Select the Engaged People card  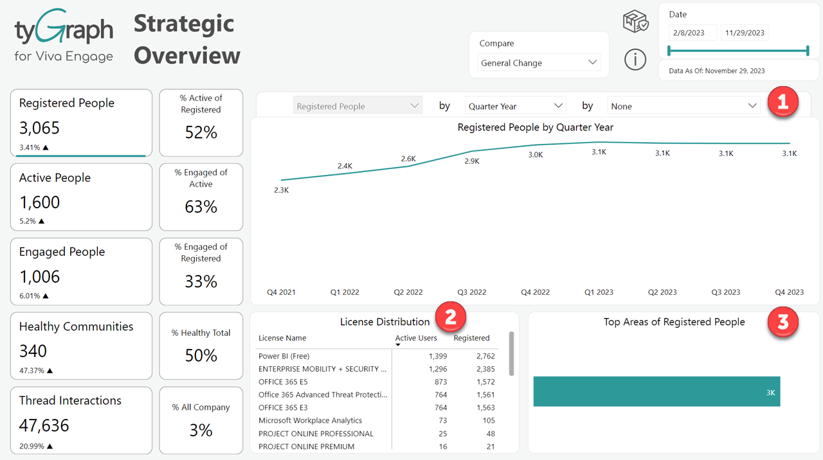click(82, 272)
